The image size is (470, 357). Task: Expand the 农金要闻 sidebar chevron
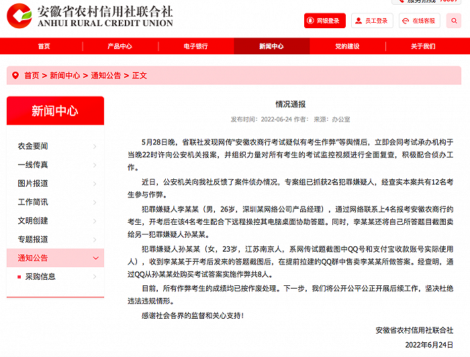click(95, 146)
